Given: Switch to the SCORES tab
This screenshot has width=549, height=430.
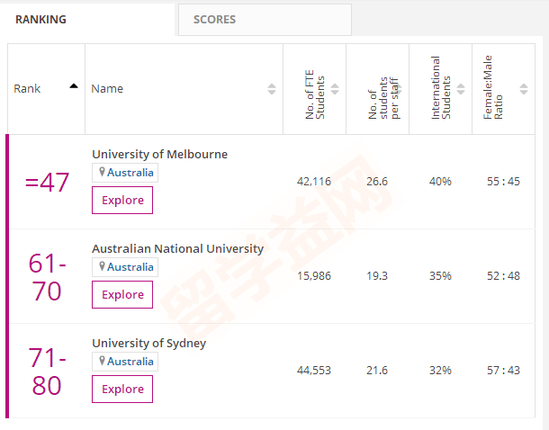Looking at the screenshot, I should pos(265,20).
